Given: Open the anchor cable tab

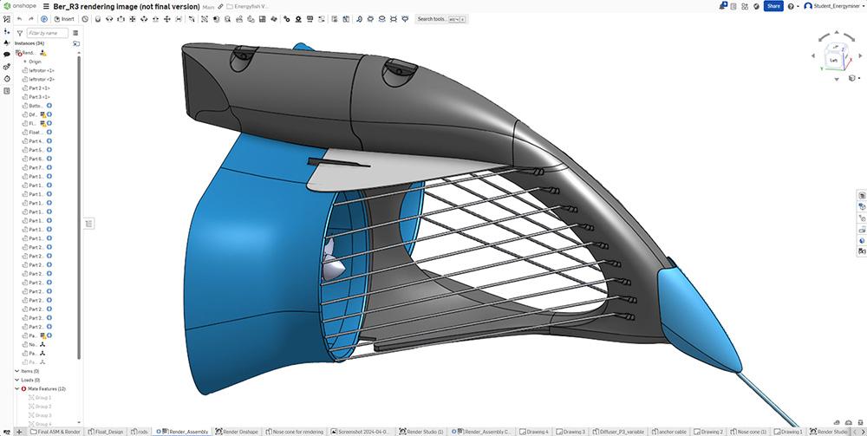Looking at the screenshot, I should pos(668,432).
